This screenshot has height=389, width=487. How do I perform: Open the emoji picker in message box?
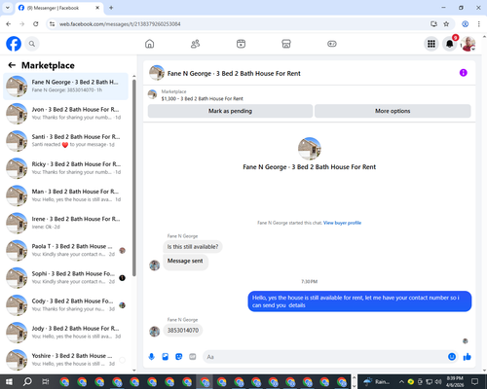coord(452,357)
